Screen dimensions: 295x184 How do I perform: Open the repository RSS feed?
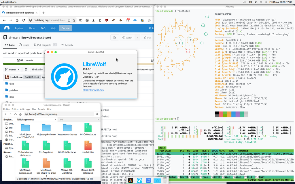click(115, 38)
